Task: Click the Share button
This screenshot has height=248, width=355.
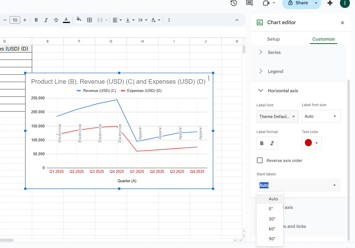Action: point(298,3)
